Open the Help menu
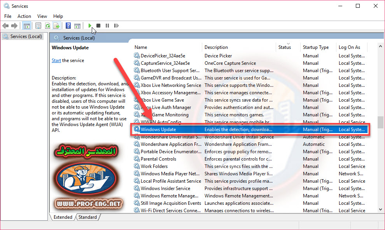 click(58, 16)
